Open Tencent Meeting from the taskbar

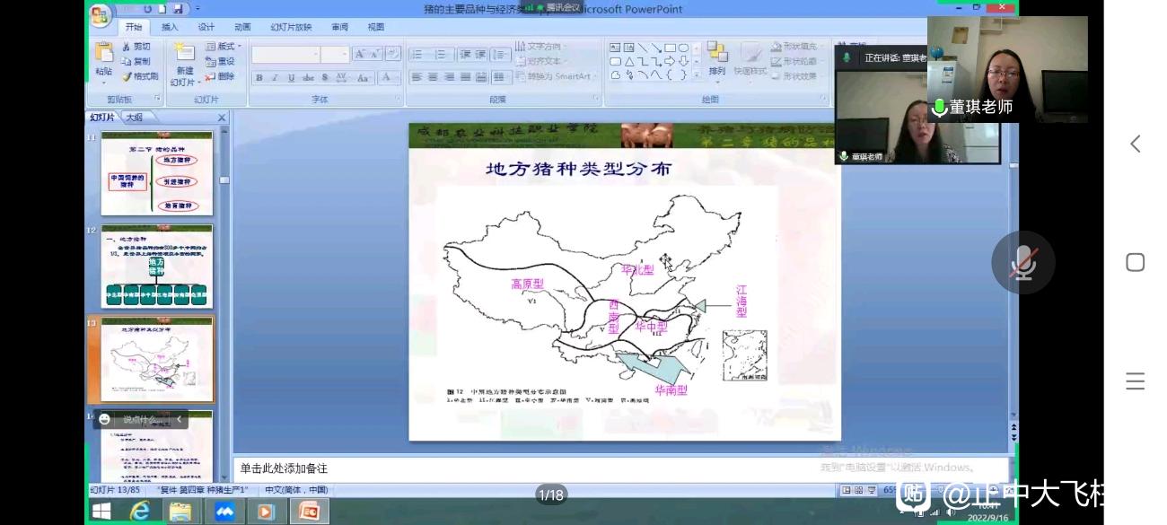pyautogui.click(x=224, y=512)
